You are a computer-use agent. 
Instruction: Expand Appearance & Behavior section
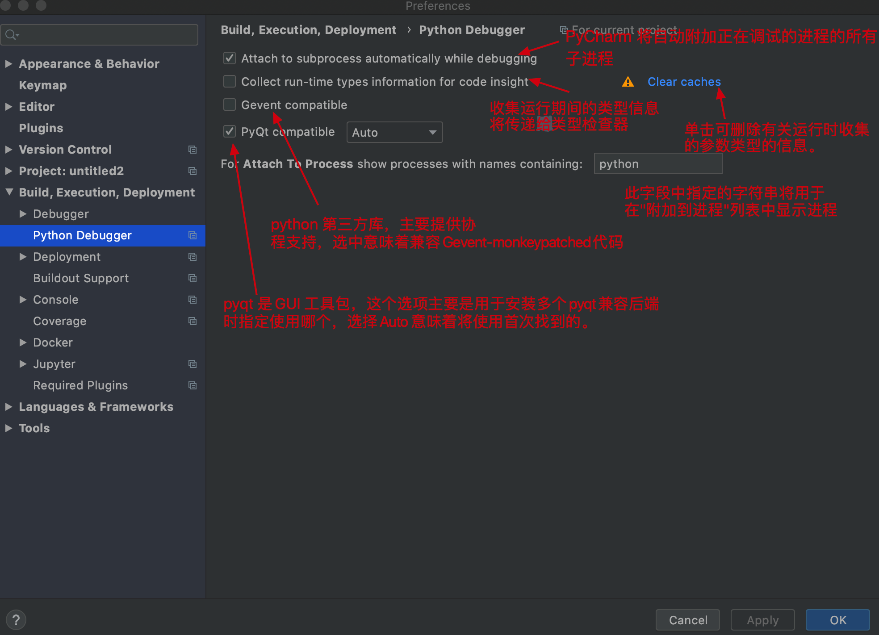pyautogui.click(x=8, y=64)
